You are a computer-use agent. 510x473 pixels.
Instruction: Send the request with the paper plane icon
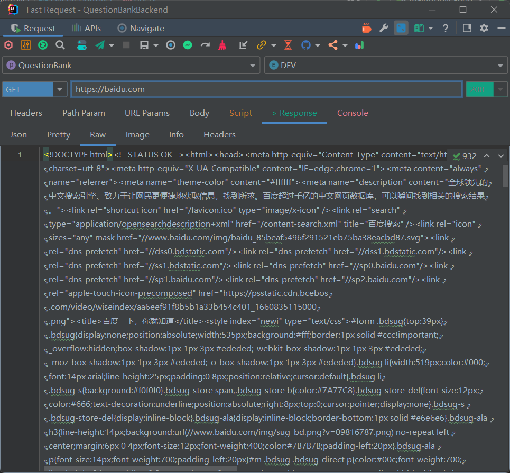click(x=100, y=45)
